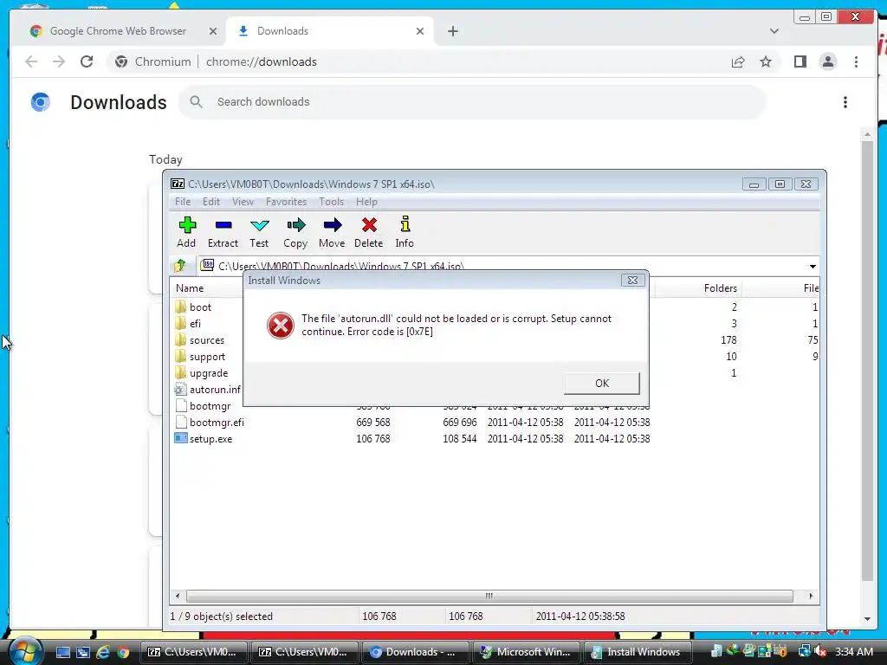
Task: Sort file list by Folders column
Action: (720, 288)
